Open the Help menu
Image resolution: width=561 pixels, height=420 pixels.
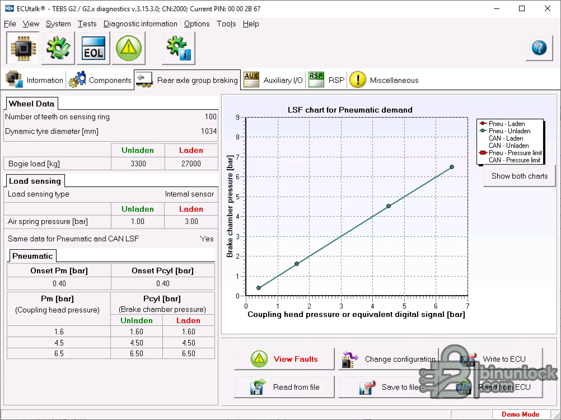[x=251, y=24]
